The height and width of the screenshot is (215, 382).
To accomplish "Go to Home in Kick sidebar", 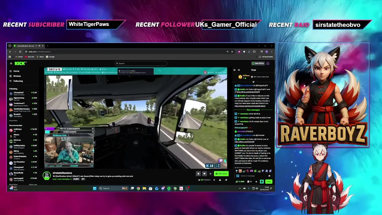I will pyautogui.click(x=14, y=71).
